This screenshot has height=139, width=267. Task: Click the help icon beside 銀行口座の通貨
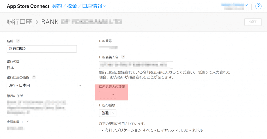pos(34,77)
